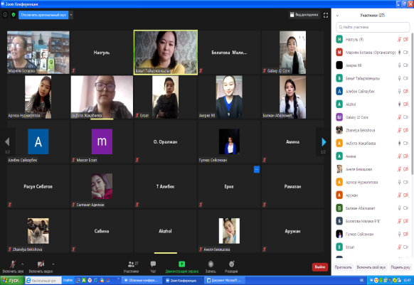The height and width of the screenshot is (285, 414).
Task: Start recording with the Record icon
Action: (211, 264)
